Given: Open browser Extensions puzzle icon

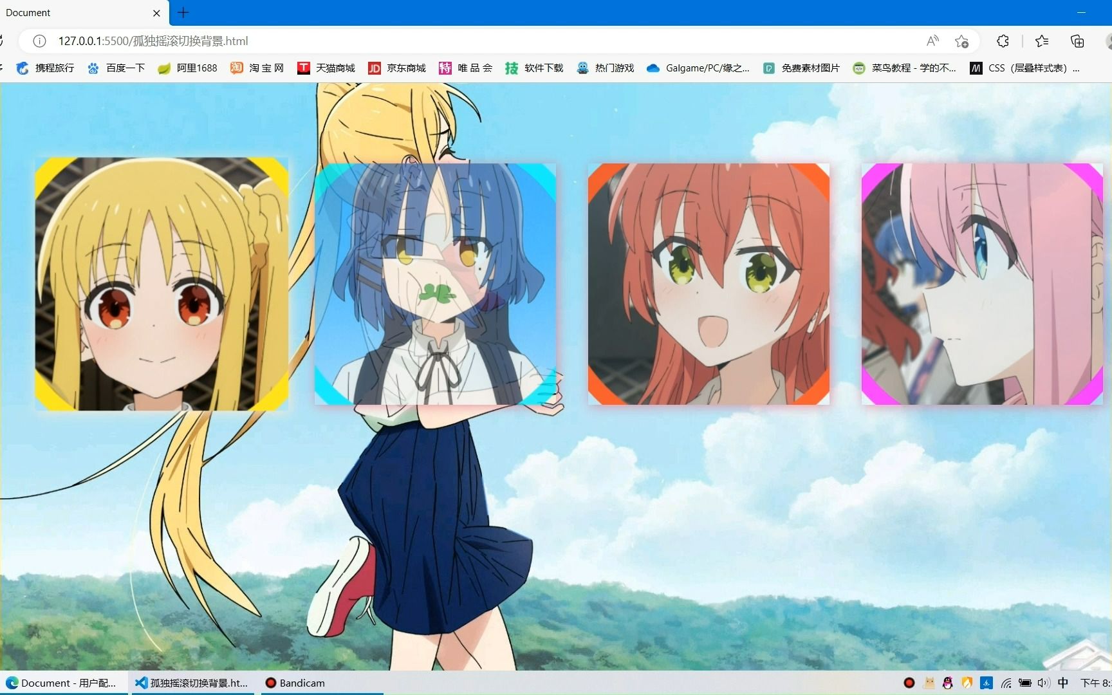Looking at the screenshot, I should pyautogui.click(x=1003, y=41).
